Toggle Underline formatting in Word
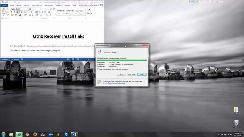244x137 pixels. pos(17,12)
